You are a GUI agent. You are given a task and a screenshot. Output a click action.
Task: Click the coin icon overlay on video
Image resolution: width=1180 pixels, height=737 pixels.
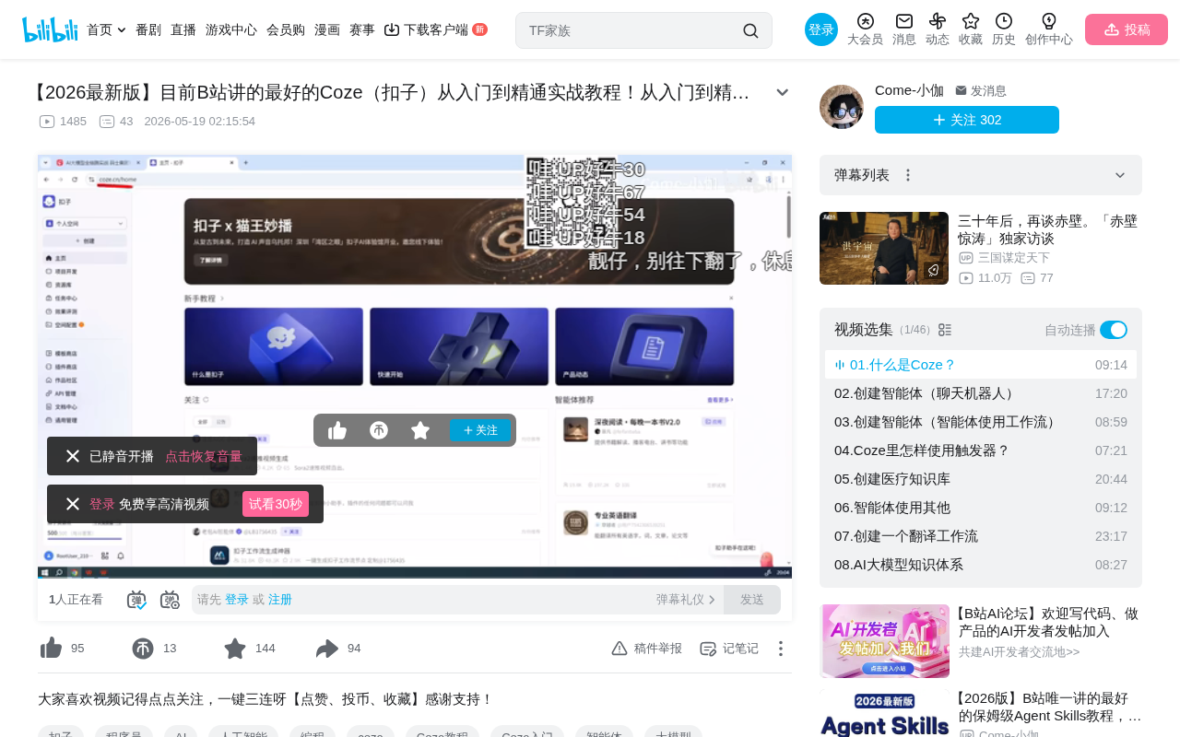click(379, 430)
